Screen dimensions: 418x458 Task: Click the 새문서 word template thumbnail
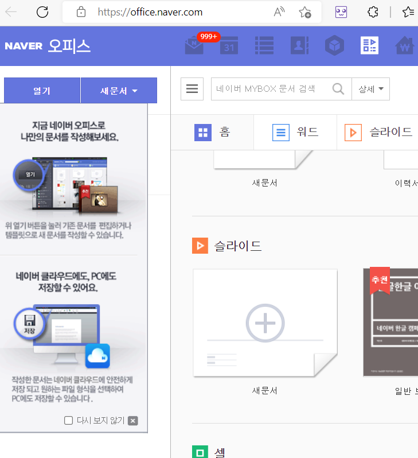pyautogui.click(x=264, y=160)
